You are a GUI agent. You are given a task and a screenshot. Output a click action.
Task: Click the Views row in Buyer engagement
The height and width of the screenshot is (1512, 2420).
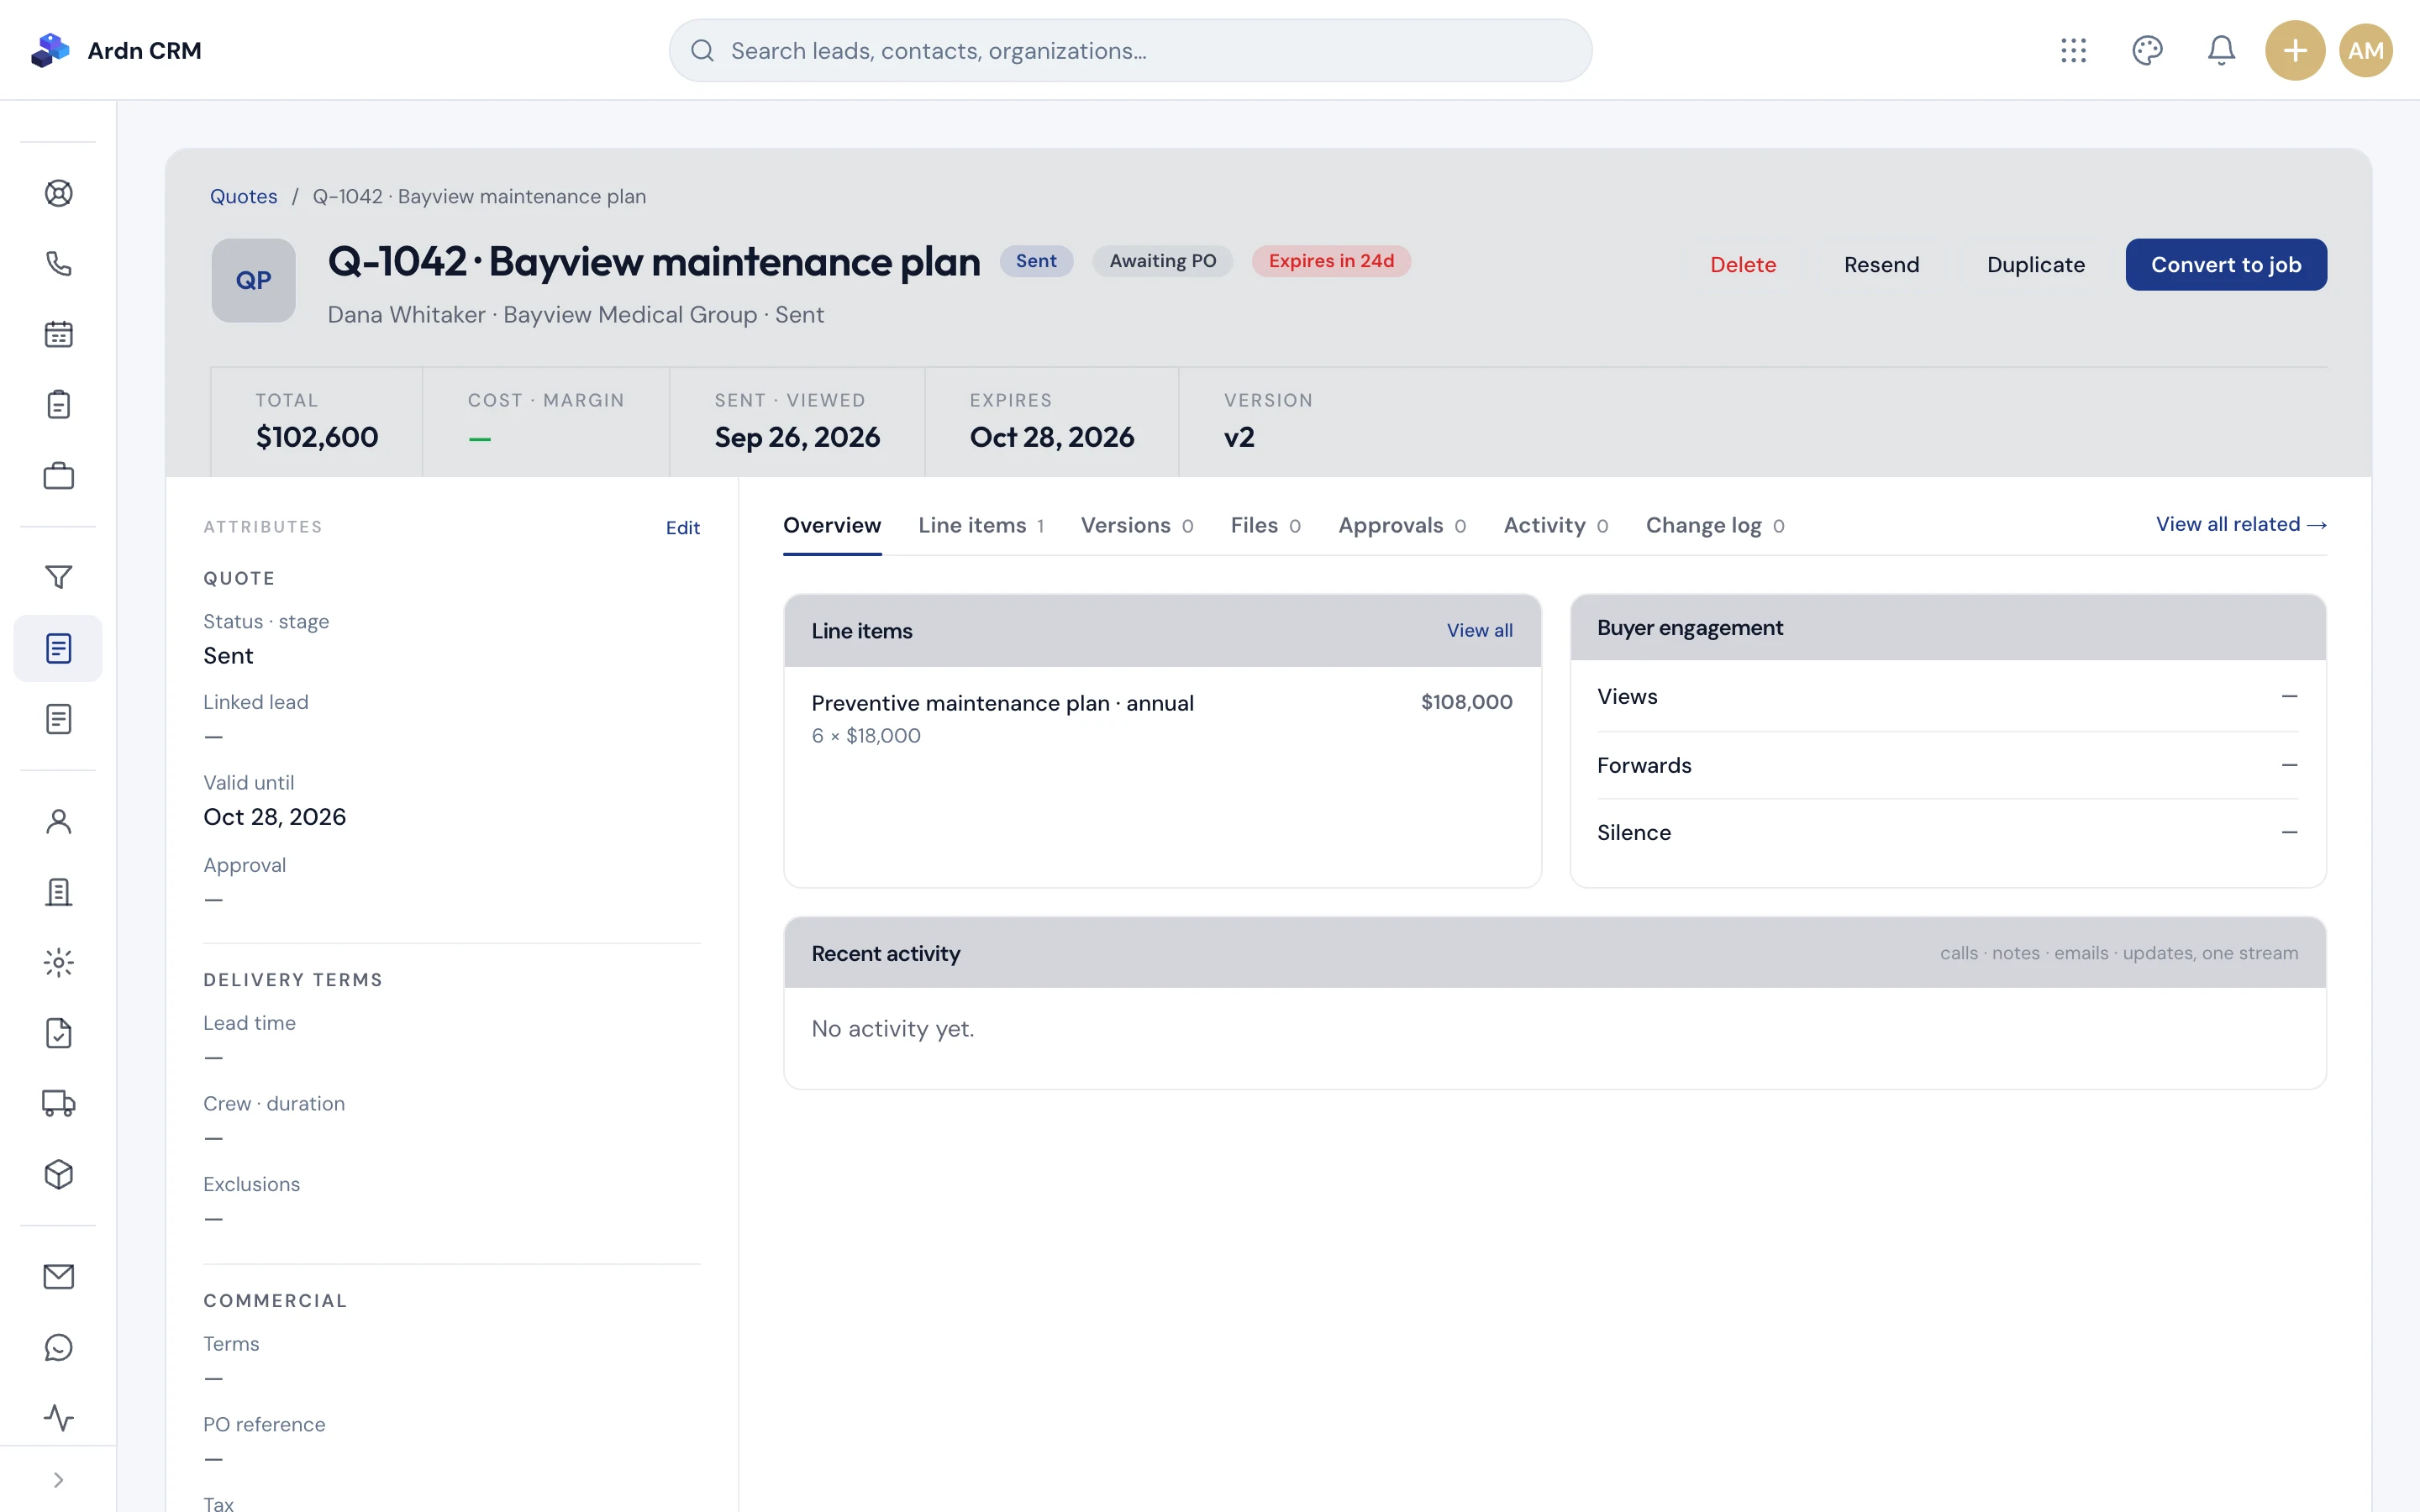1947,696
